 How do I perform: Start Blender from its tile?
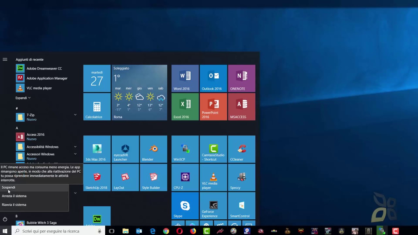click(x=153, y=149)
